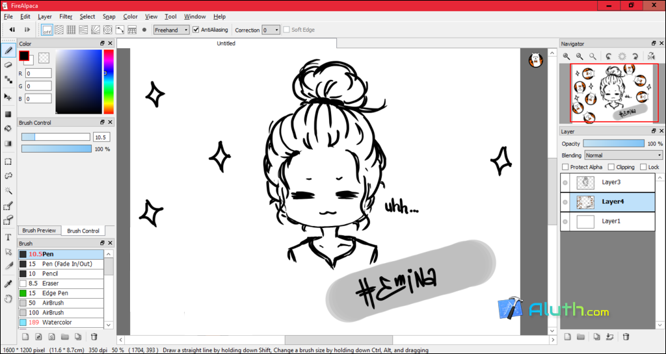Viewport: 666px width, 354px height.
Task: Toggle the Protect Alpha checkbox
Action: 565,167
